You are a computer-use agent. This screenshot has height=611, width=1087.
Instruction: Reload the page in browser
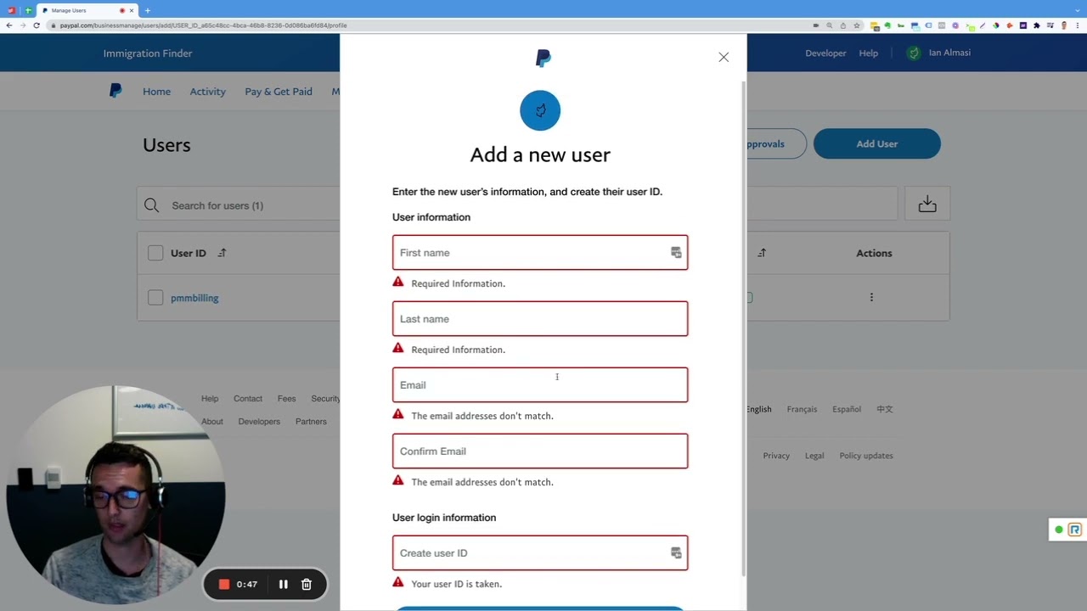tap(37, 25)
